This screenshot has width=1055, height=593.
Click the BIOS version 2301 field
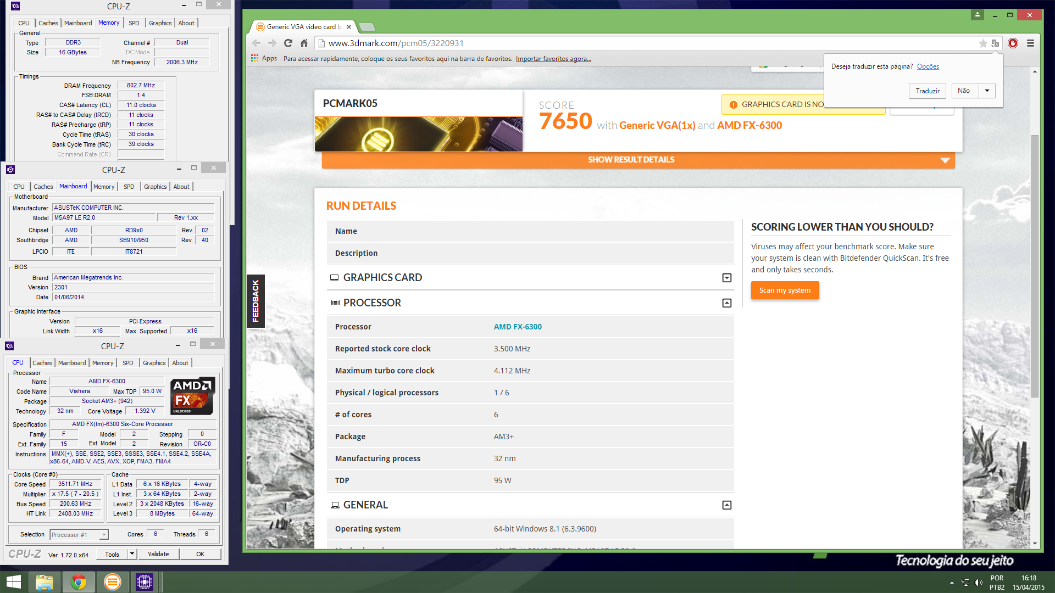[133, 288]
